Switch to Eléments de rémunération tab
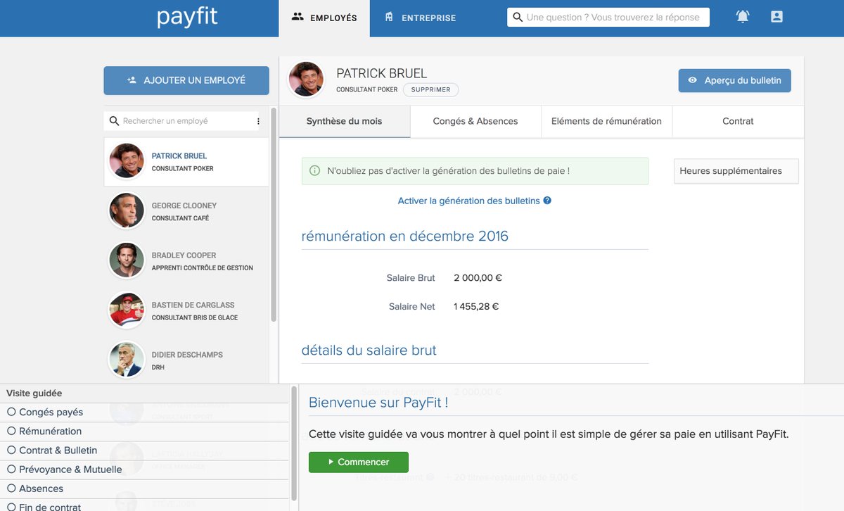 click(606, 121)
